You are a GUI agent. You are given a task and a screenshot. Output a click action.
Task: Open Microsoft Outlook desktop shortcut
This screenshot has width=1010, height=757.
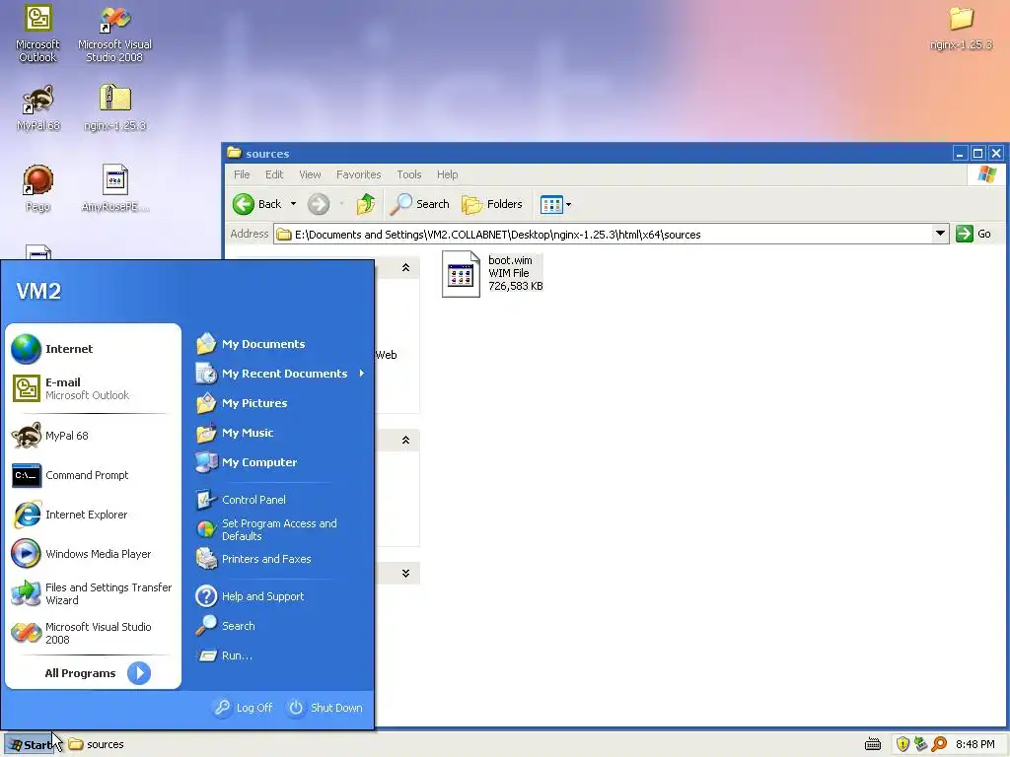tap(37, 34)
